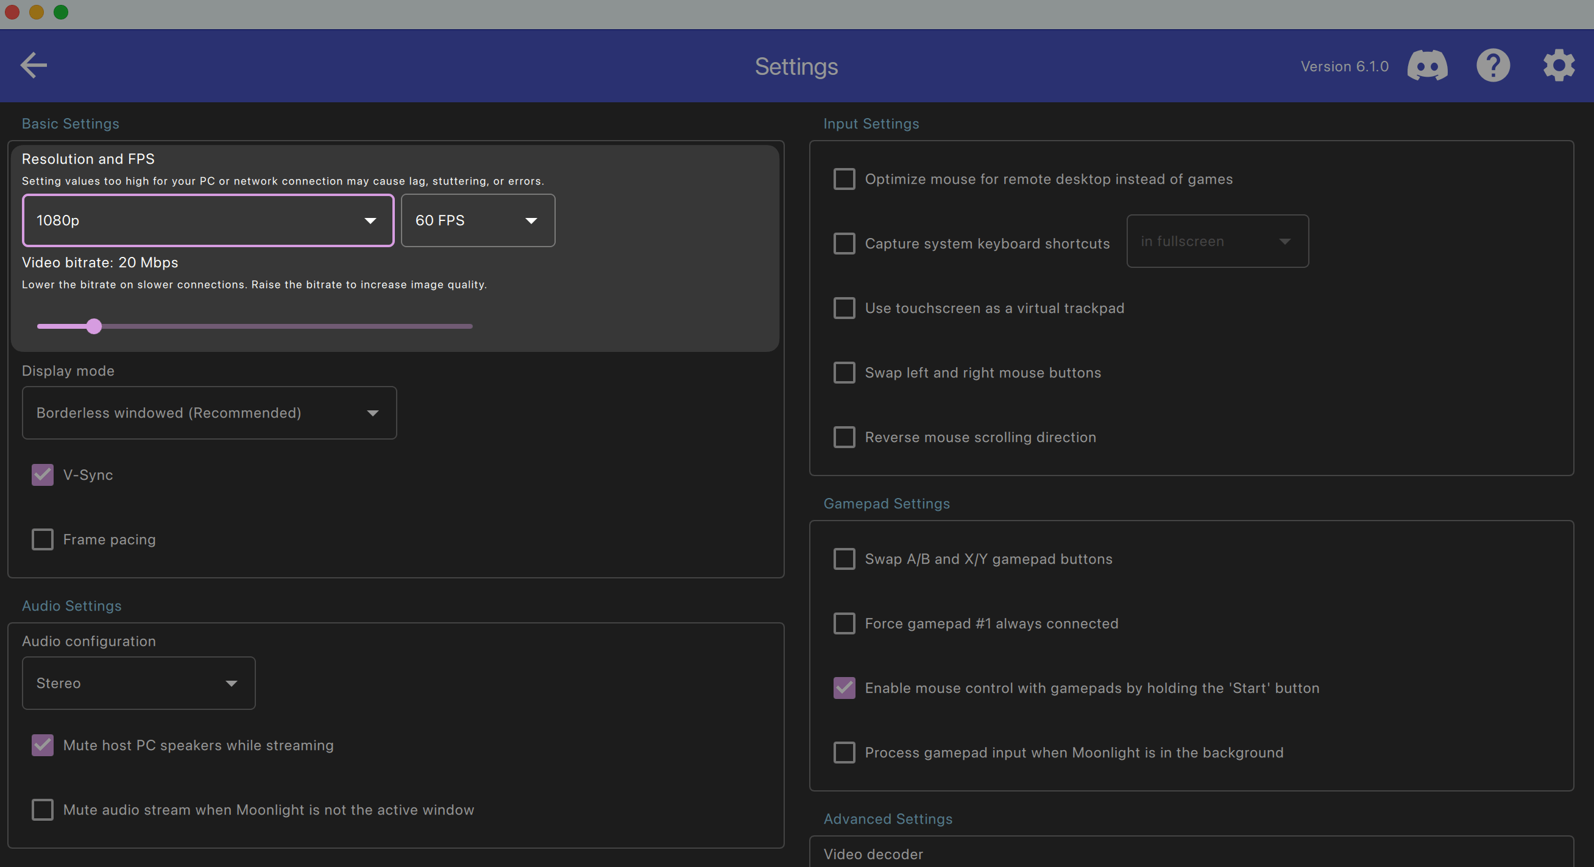The image size is (1594, 867).
Task: Click the settings gear icon
Action: [1558, 66]
